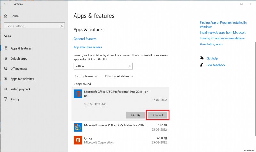This screenshot has width=256, height=152.
Task: Open Default apps settings page
Action: click(19, 59)
